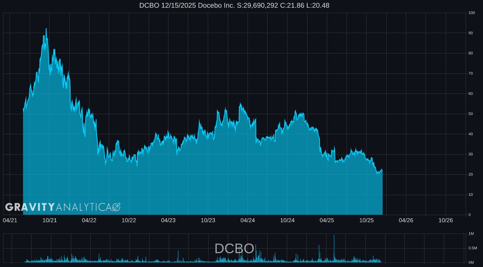The image size is (483, 267).
Task: Click the 1M label on volume axis
Action: tap(471, 234)
